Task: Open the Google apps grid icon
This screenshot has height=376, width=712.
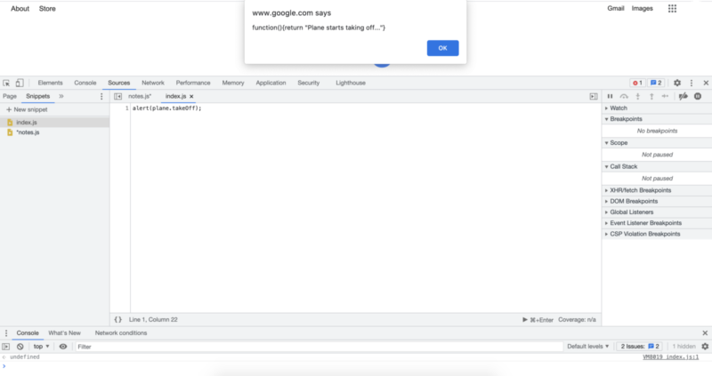Action: point(672,9)
